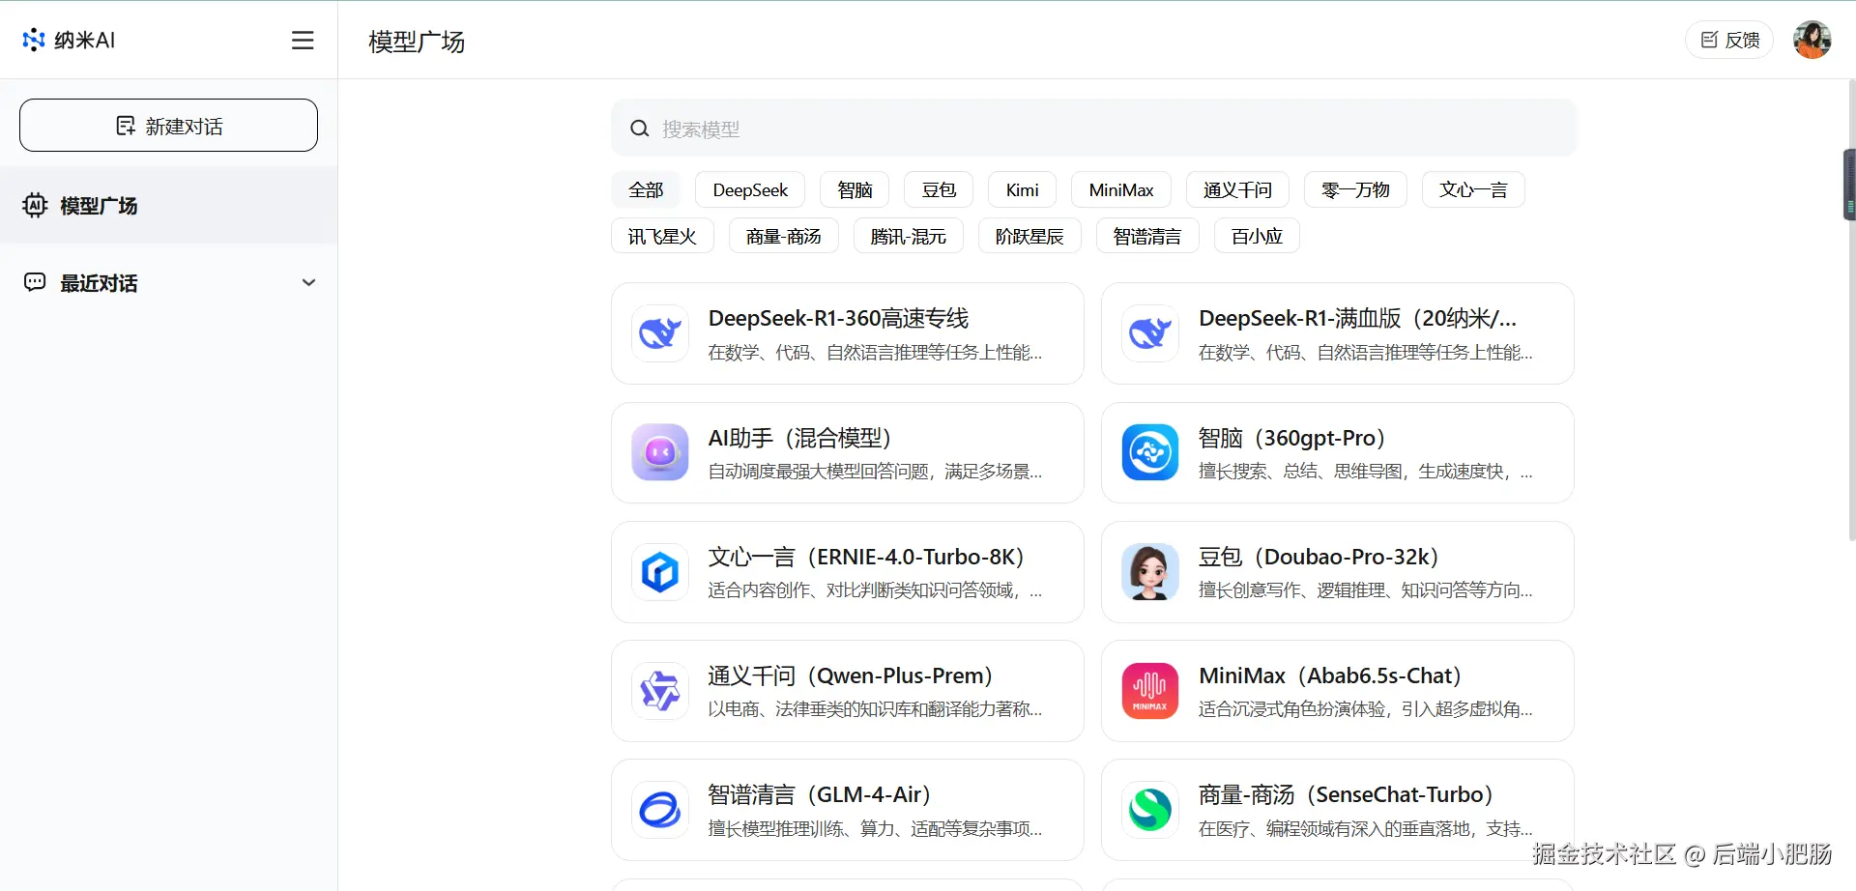1856x891 pixels.
Task: Open 豆包（Doubao-Pro-32k）title
Action: (1319, 557)
